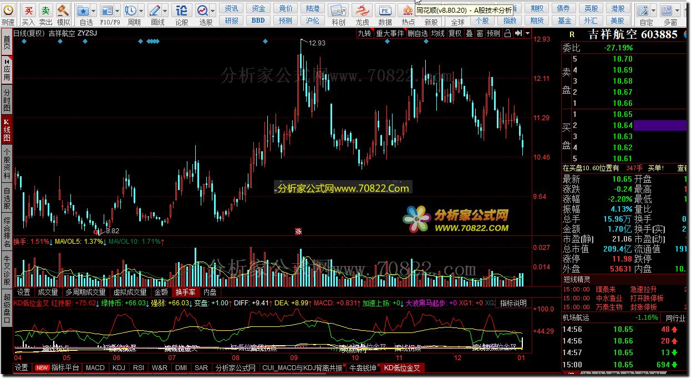
Task: Expand the 自定 custom dropdown arrow
Action: [x=653, y=10]
